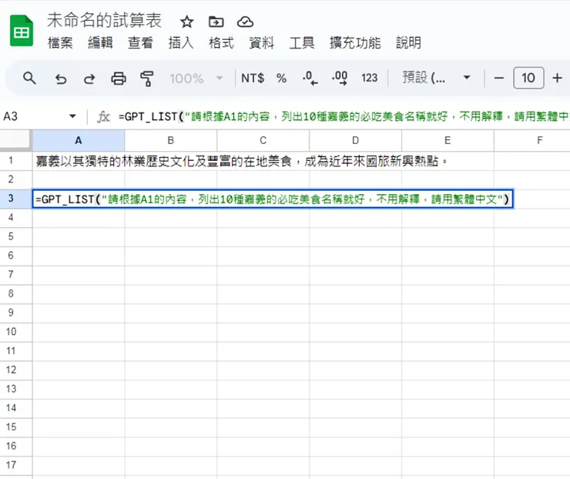
Task: Click cell A1 text about 嘉義
Action: coord(242,161)
